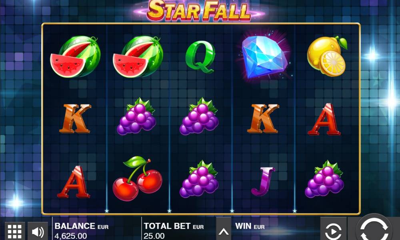400x240 pixels.
Task: Click the grapes in the bottom right reel
Action: point(324,179)
